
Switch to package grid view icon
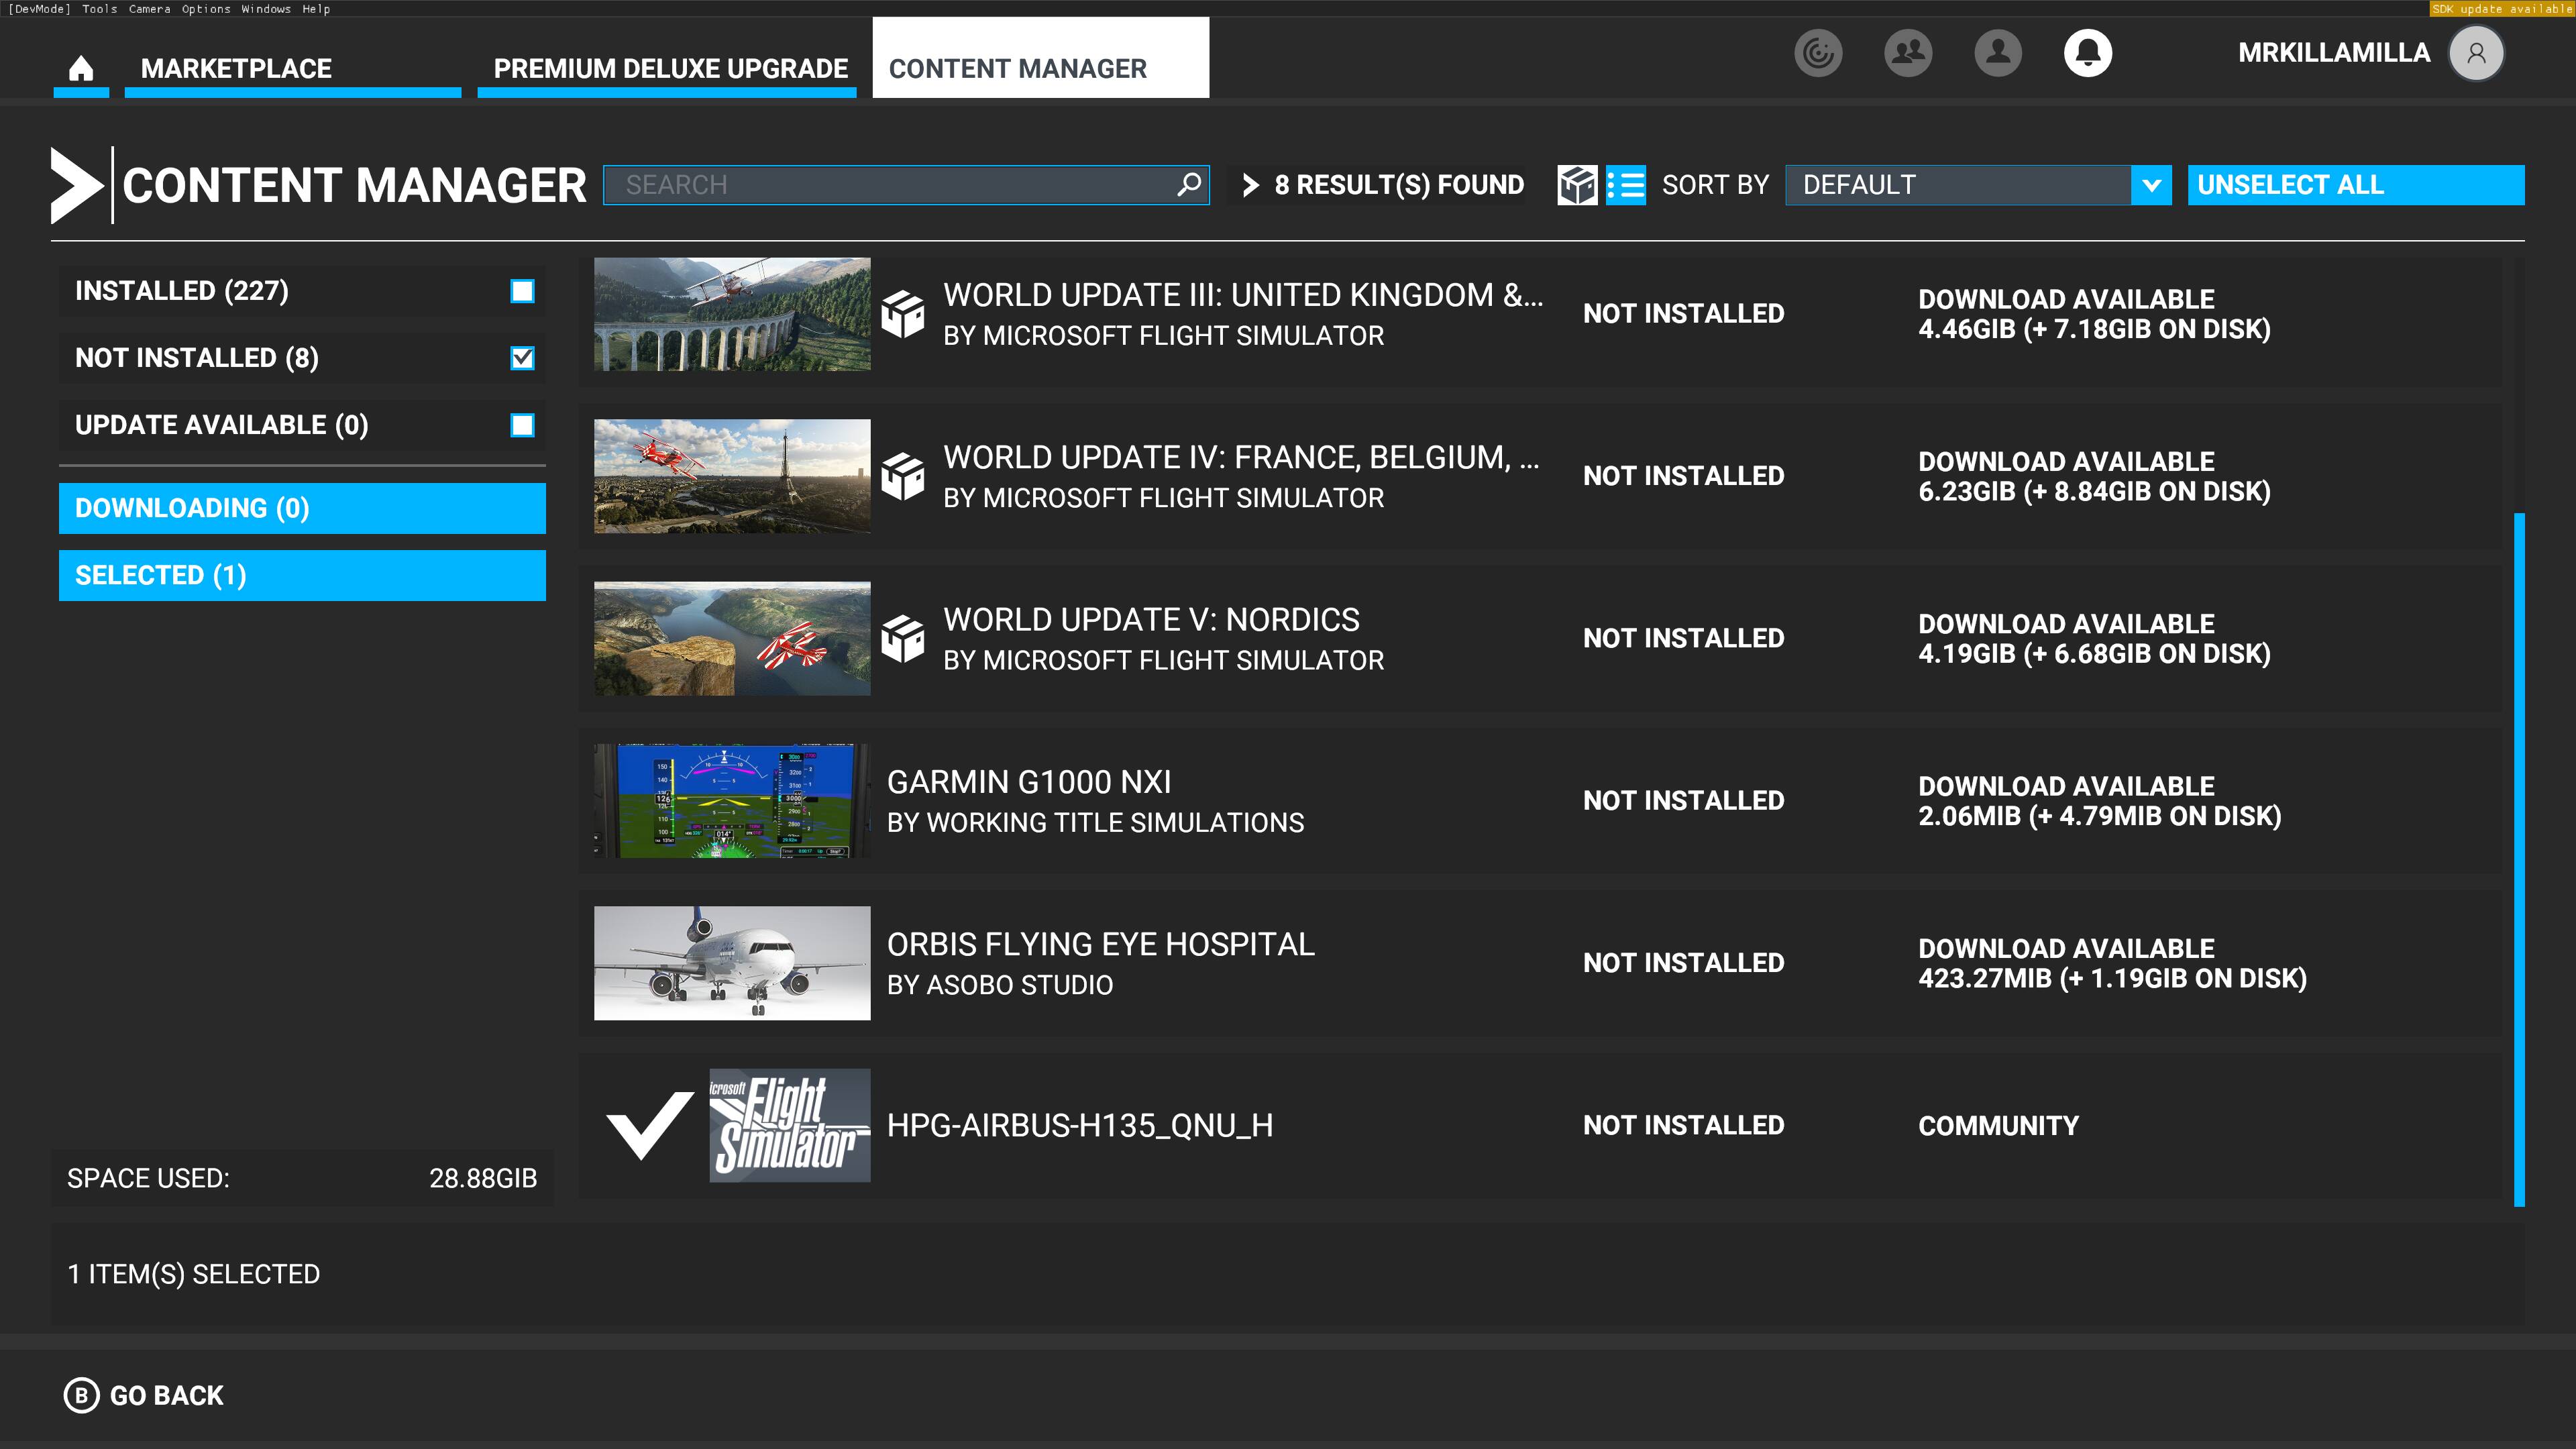[1577, 185]
